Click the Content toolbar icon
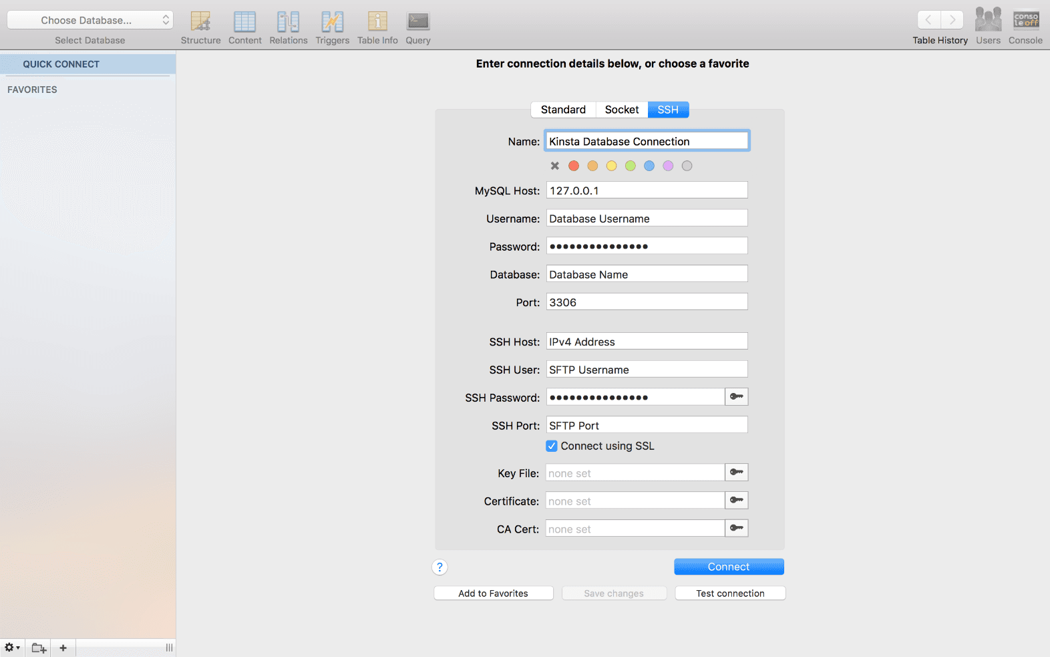1050x657 pixels. [x=244, y=22]
